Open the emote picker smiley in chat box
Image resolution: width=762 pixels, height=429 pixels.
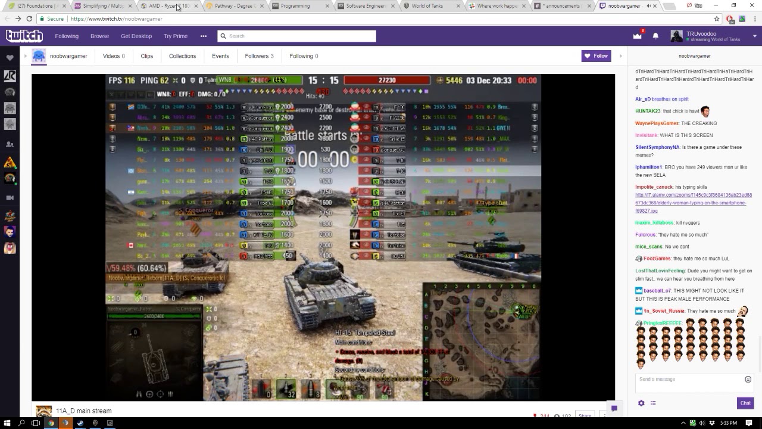748,380
